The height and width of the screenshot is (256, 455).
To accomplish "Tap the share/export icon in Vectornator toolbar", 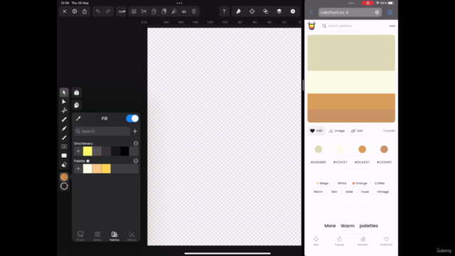I will point(85,11).
